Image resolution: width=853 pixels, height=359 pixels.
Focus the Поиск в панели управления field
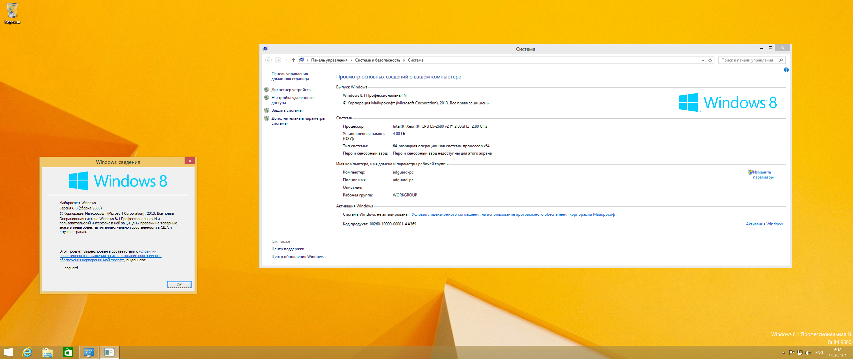coord(747,60)
